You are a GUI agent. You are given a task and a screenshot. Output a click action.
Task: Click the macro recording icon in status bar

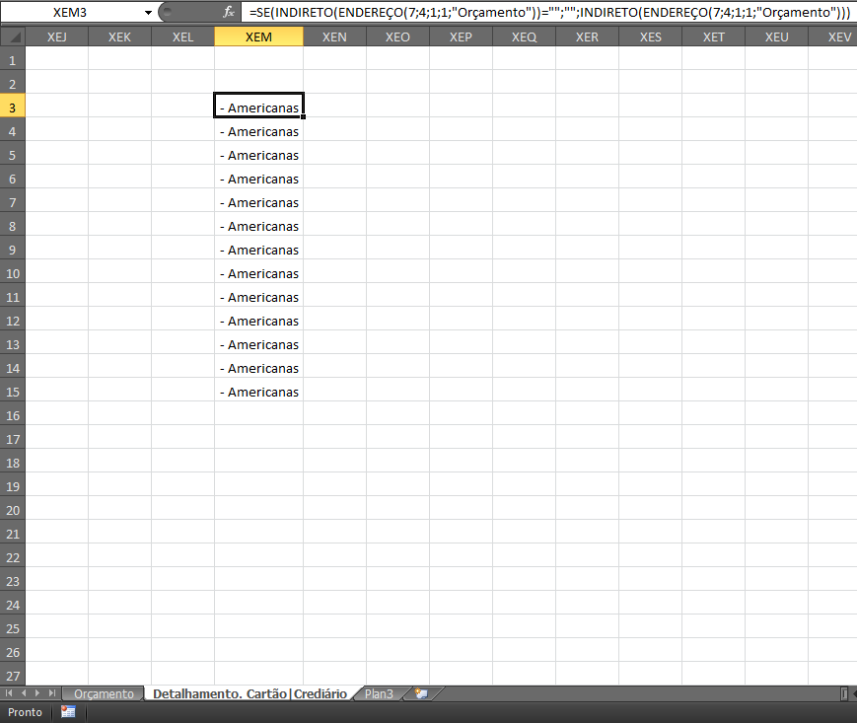[x=68, y=712]
